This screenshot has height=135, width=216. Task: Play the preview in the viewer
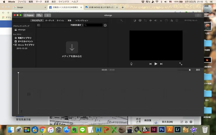tap(156, 64)
